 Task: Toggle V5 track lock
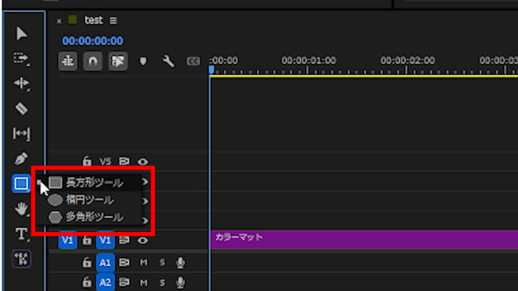point(87,161)
